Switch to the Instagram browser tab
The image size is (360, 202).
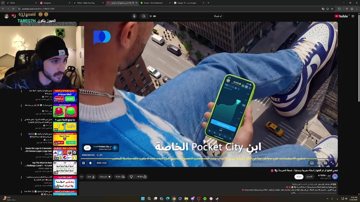coord(55,3)
